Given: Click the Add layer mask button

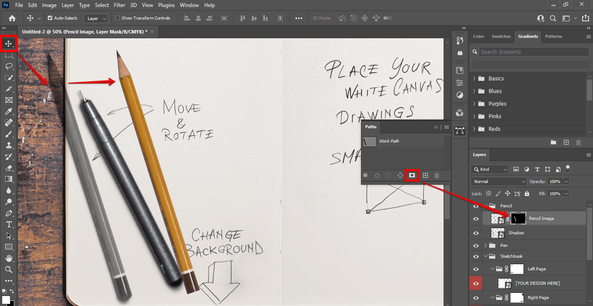Looking at the screenshot, I should 412,176.
